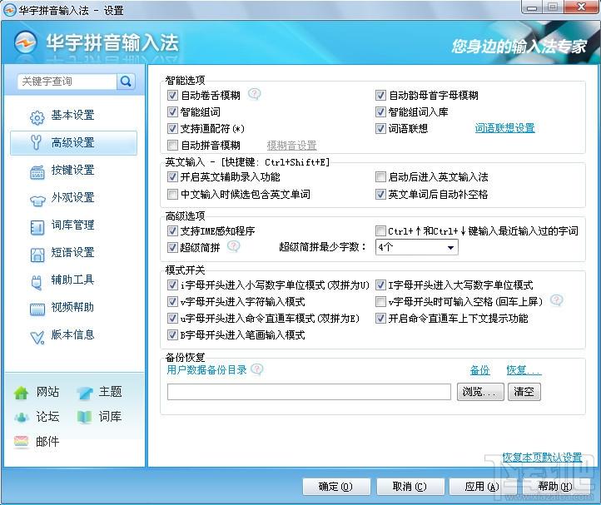Open 短语设置 page

[73, 253]
